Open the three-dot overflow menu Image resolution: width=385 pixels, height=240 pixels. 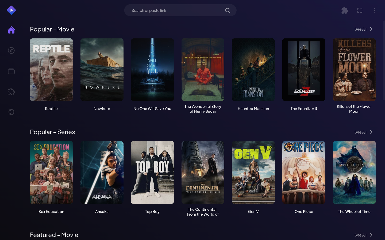point(375,10)
